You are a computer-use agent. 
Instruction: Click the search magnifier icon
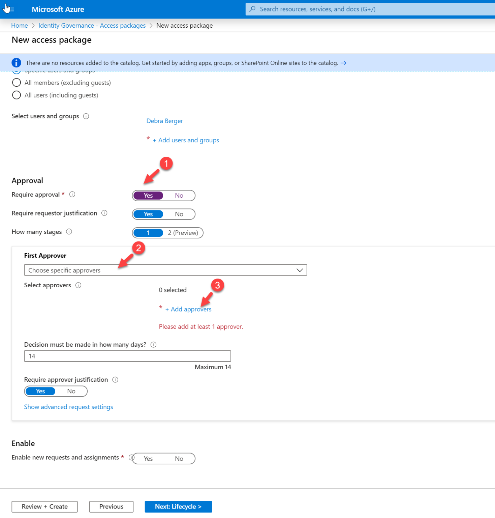click(x=252, y=9)
